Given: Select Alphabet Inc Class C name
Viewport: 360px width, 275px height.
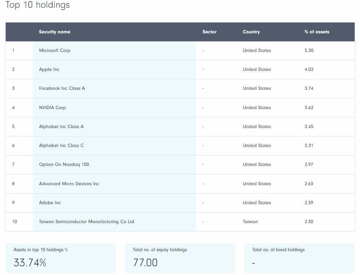Looking at the screenshot, I should 61,146.
